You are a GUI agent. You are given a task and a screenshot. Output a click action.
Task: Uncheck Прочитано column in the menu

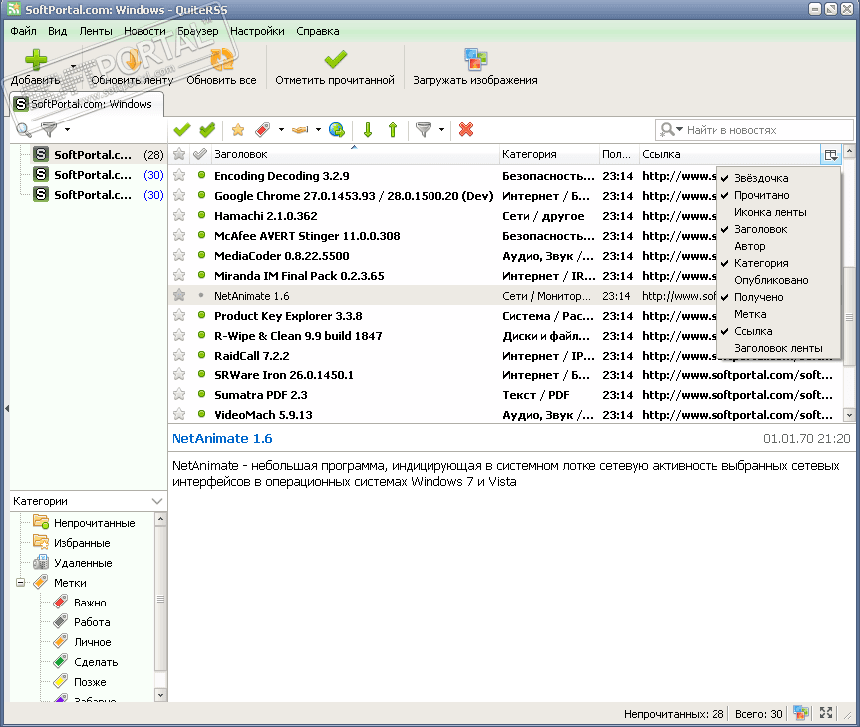tap(779, 195)
